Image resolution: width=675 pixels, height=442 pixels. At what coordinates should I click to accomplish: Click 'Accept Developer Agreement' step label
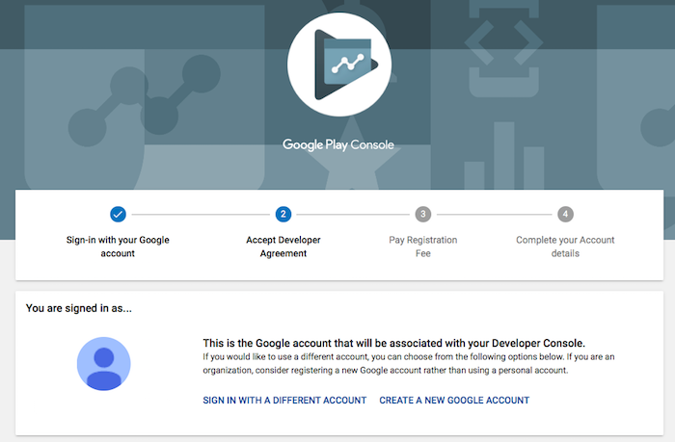pos(283,247)
